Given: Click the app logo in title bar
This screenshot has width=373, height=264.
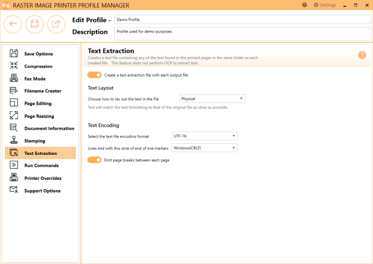Looking at the screenshot, I should click(5, 5).
